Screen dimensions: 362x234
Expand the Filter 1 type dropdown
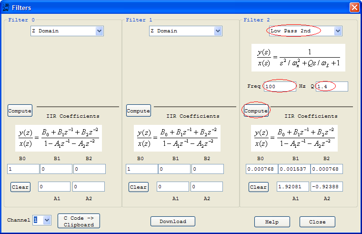218,31
